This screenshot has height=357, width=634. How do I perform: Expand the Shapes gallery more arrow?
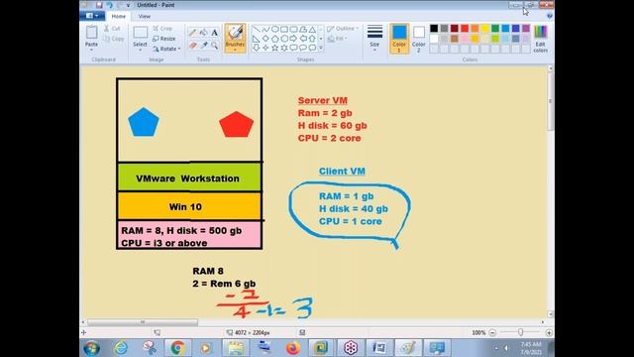click(321, 48)
